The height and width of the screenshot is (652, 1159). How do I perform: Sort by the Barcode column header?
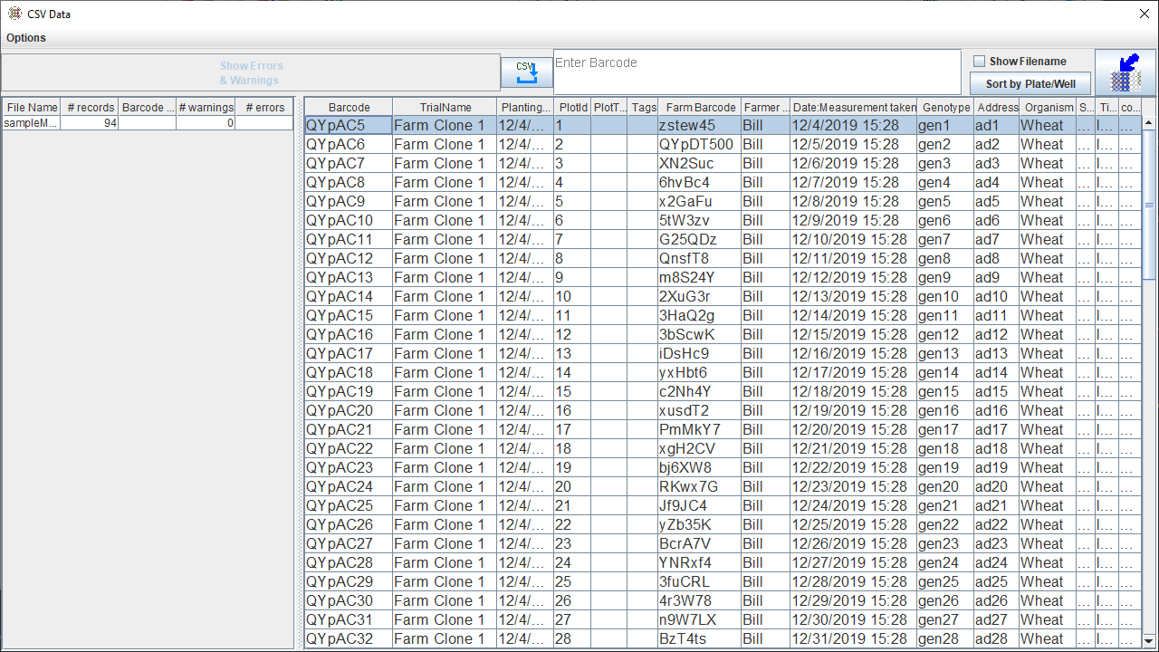point(349,107)
